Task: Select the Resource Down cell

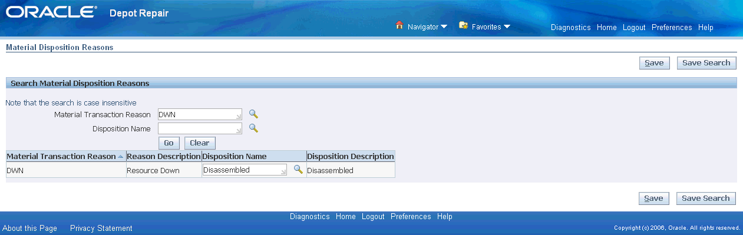Action: pos(164,170)
